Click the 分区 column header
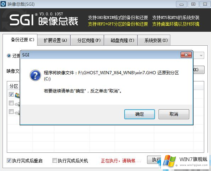Screen dimensions: 211x171 coord(14,86)
